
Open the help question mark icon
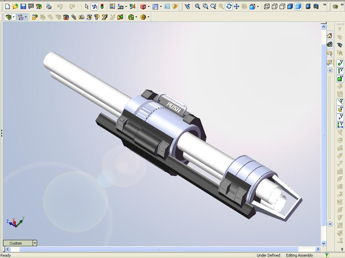point(175,6)
